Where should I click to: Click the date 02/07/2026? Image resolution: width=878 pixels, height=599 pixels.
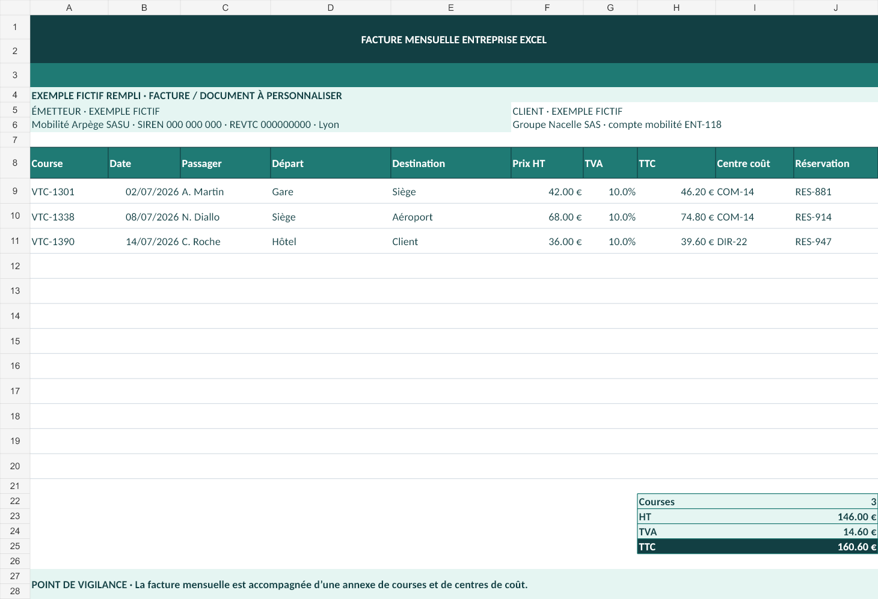tap(144, 192)
